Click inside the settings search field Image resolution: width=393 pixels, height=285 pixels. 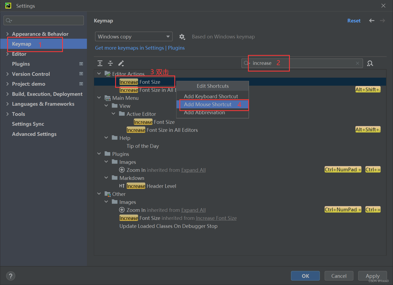[43, 20]
